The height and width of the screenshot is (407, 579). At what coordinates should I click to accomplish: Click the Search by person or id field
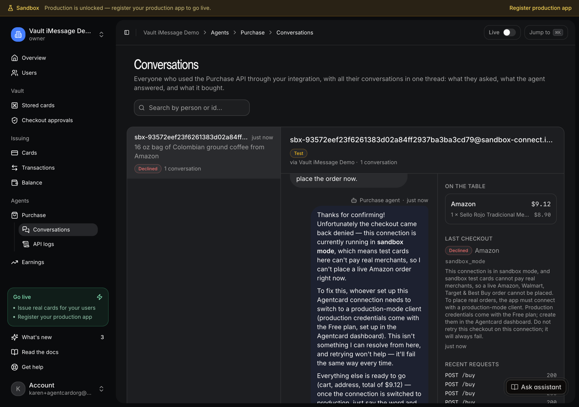coord(192,108)
